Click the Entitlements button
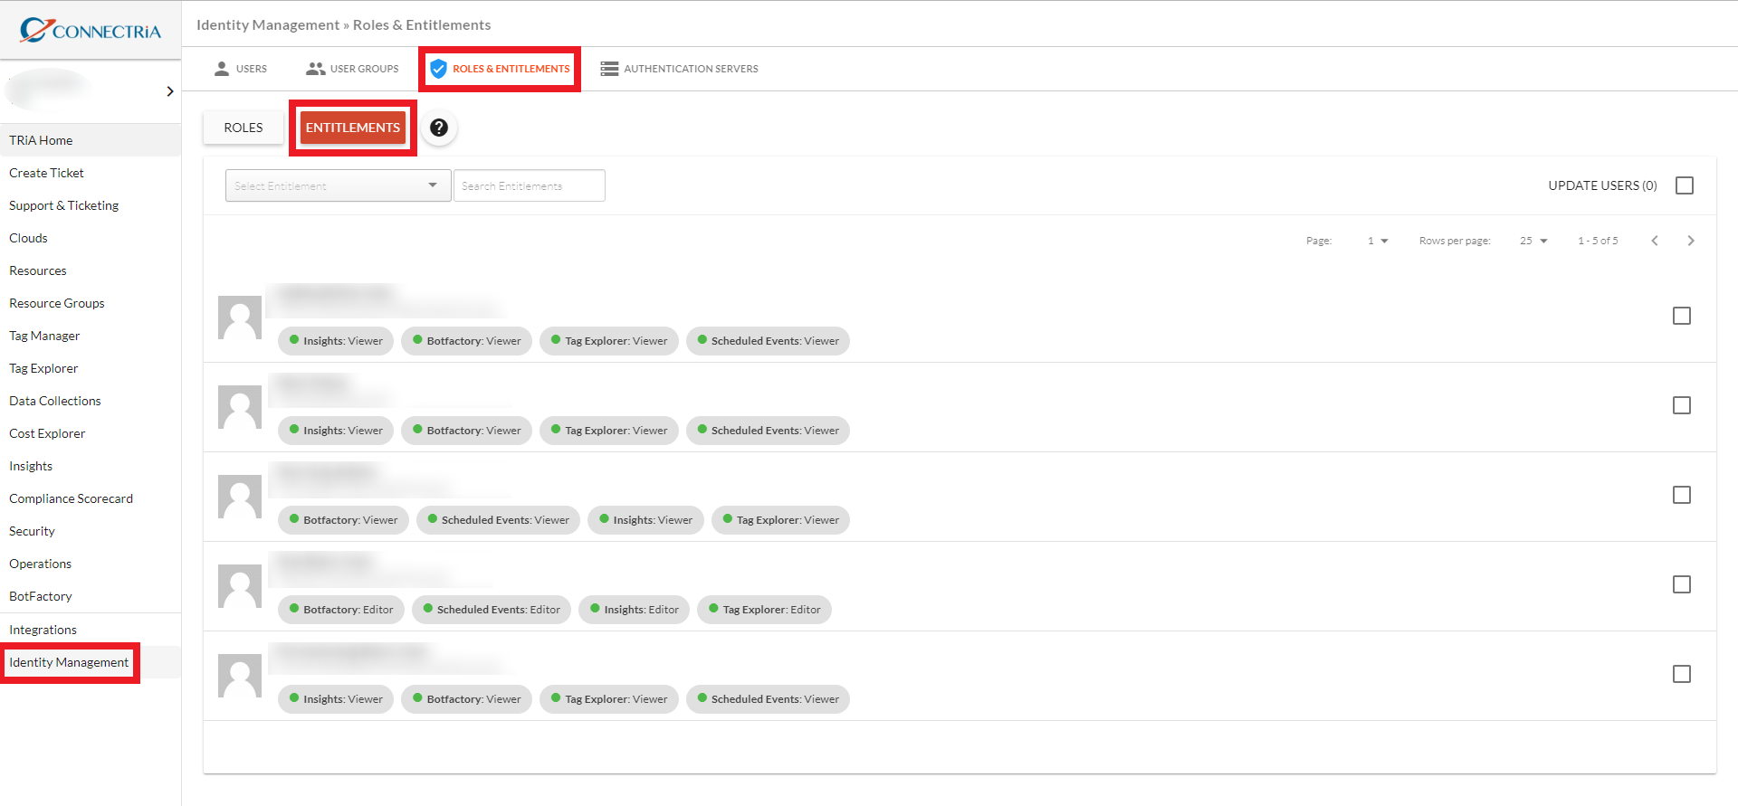This screenshot has width=1738, height=806. pyautogui.click(x=353, y=128)
